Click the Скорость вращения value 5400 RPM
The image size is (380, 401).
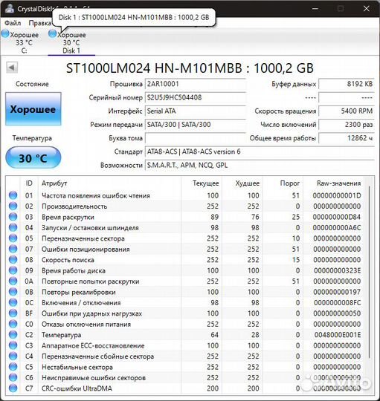click(347, 111)
